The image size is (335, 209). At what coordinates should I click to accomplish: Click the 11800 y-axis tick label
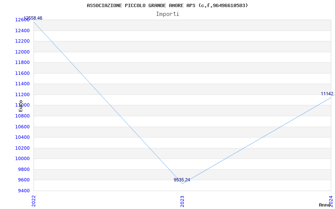point(22,62)
